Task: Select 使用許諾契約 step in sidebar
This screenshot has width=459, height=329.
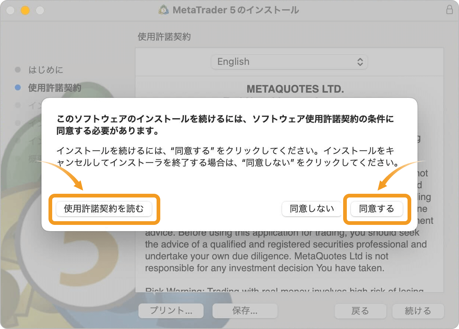Action: 55,88
